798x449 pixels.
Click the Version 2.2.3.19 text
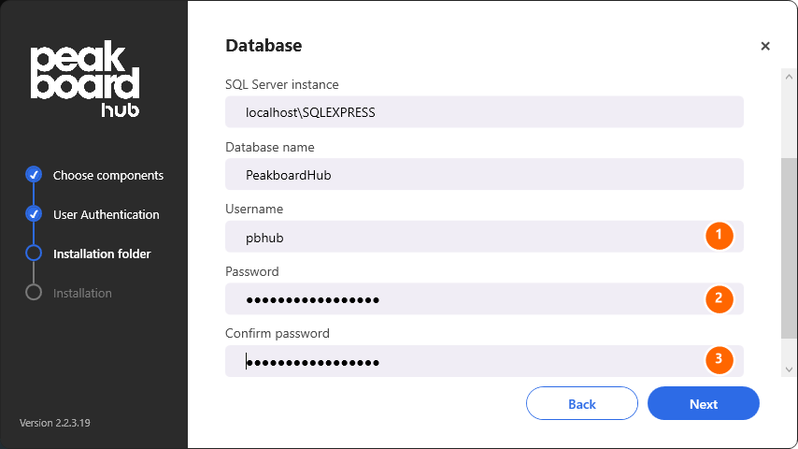tap(55, 423)
